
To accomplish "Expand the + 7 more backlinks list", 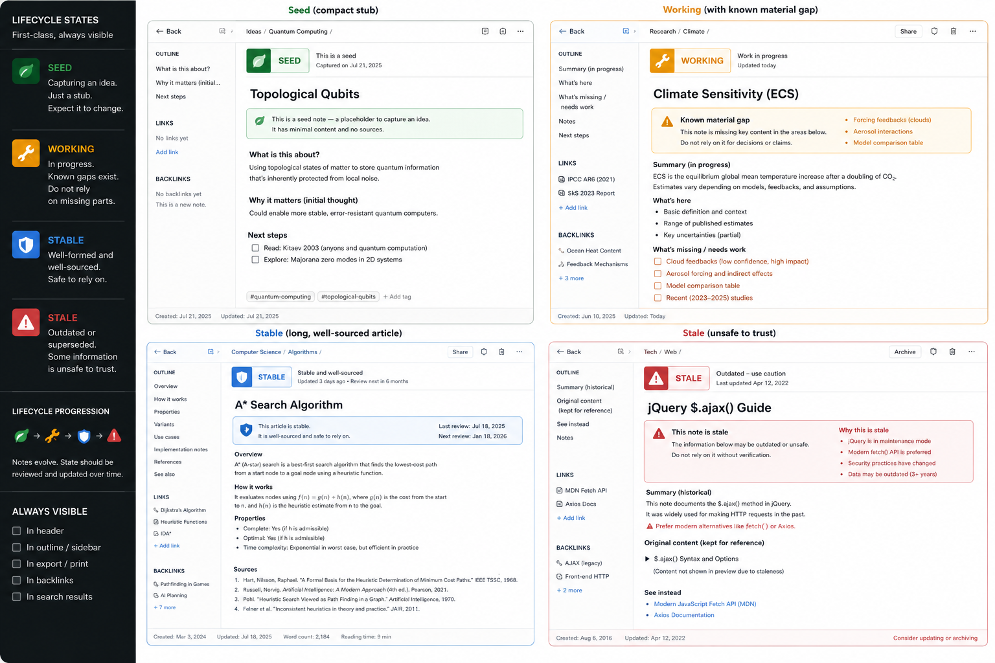I will click(x=165, y=607).
